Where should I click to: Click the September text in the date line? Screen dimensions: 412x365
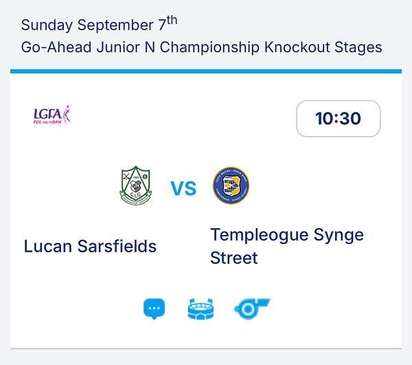pyautogui.click(x=115, y=25)
